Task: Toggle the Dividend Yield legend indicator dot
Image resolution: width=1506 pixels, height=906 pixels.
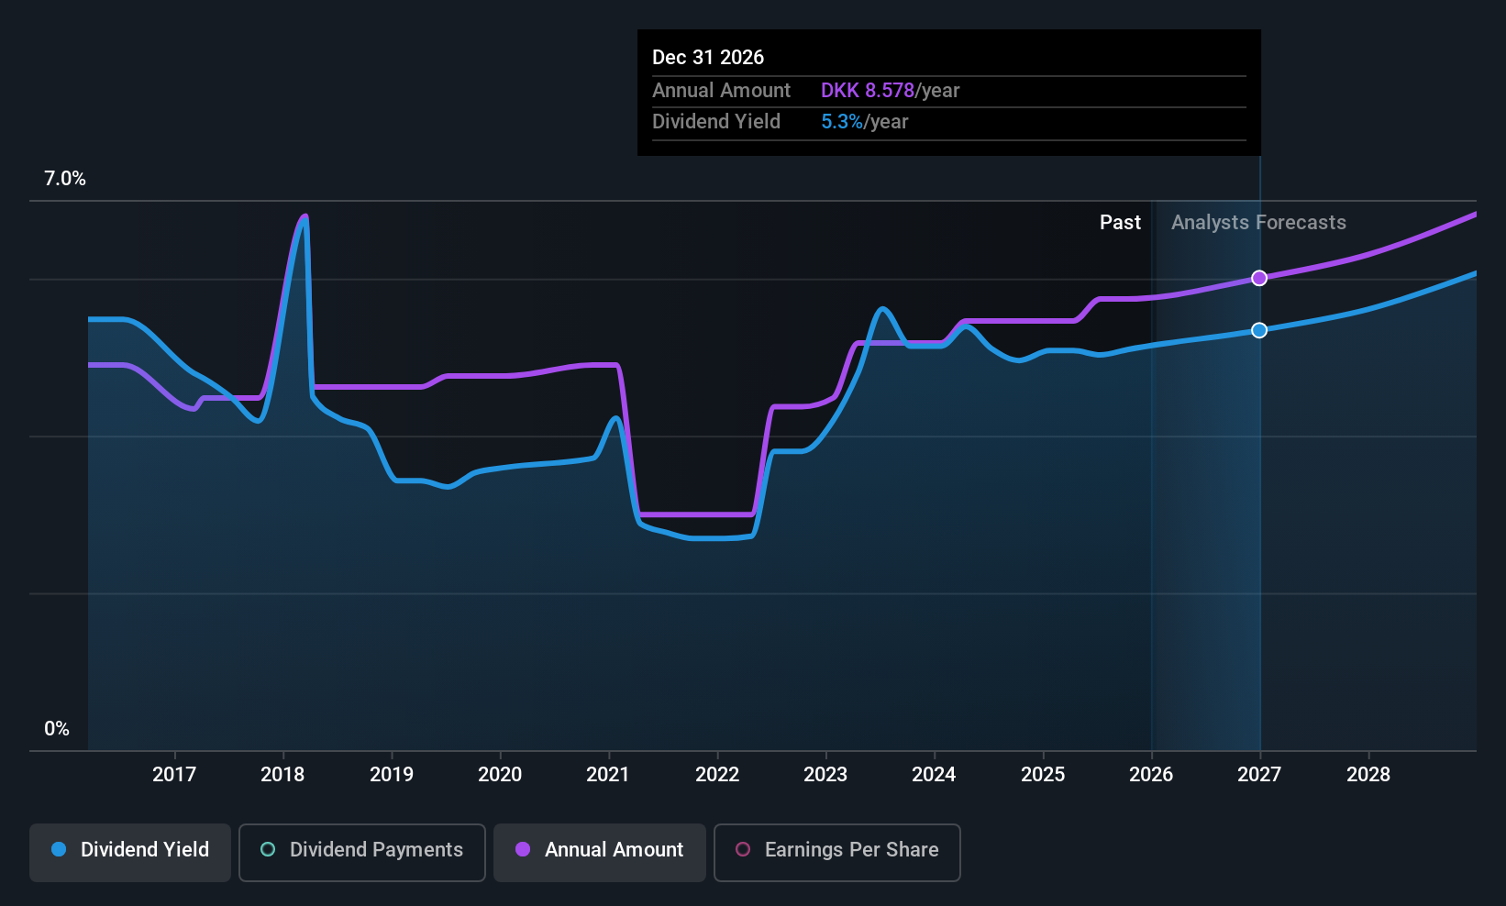Action: pos(59,850)
